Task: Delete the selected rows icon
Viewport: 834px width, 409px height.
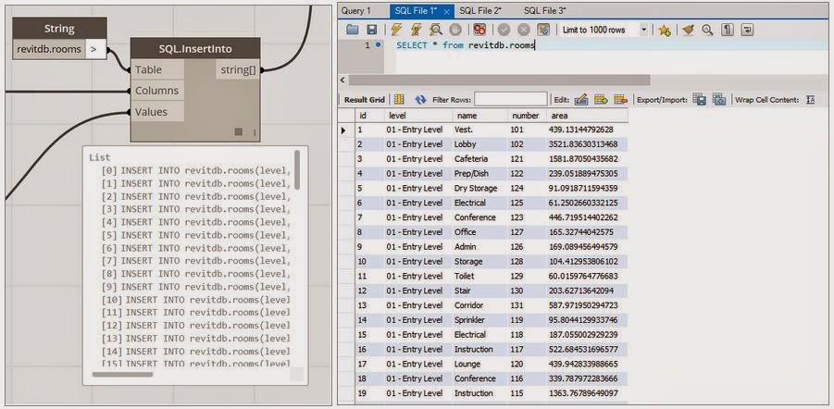Action: click(620, 99)
